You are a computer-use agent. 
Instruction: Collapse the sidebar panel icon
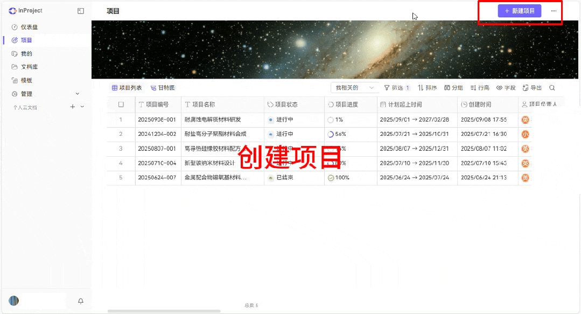coord(81,11)
